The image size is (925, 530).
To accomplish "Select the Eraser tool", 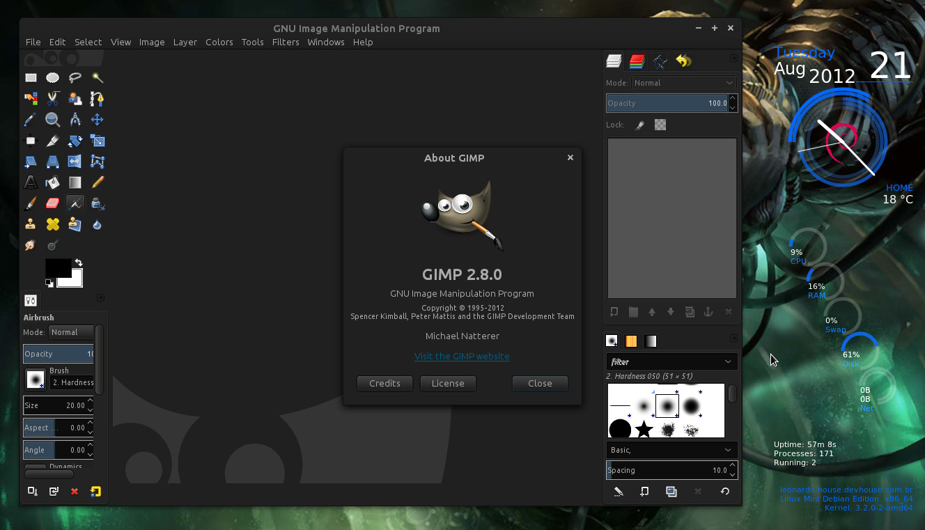I will coord(53,203).
